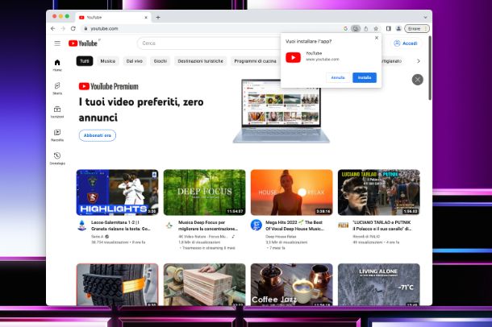Open the YouTube hamburger guide menu
Viewport: 492px width, 327px height.
tap(57, 43)
